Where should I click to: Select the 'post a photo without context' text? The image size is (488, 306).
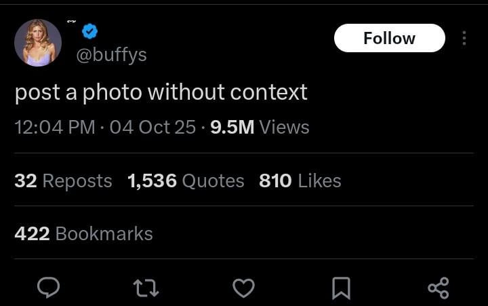click(x=161, y=92)
